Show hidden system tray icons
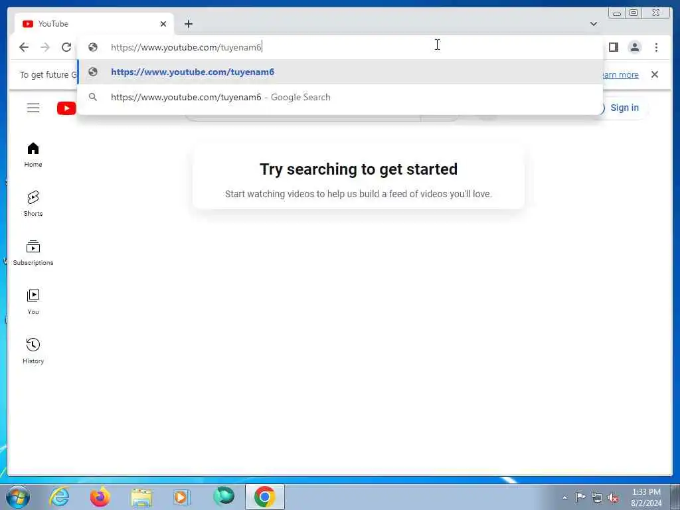 tap(564, 497)
